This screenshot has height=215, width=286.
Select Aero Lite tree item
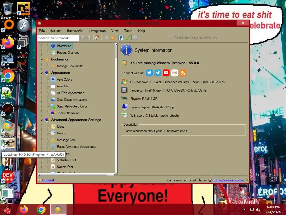(x=63, y=86)
